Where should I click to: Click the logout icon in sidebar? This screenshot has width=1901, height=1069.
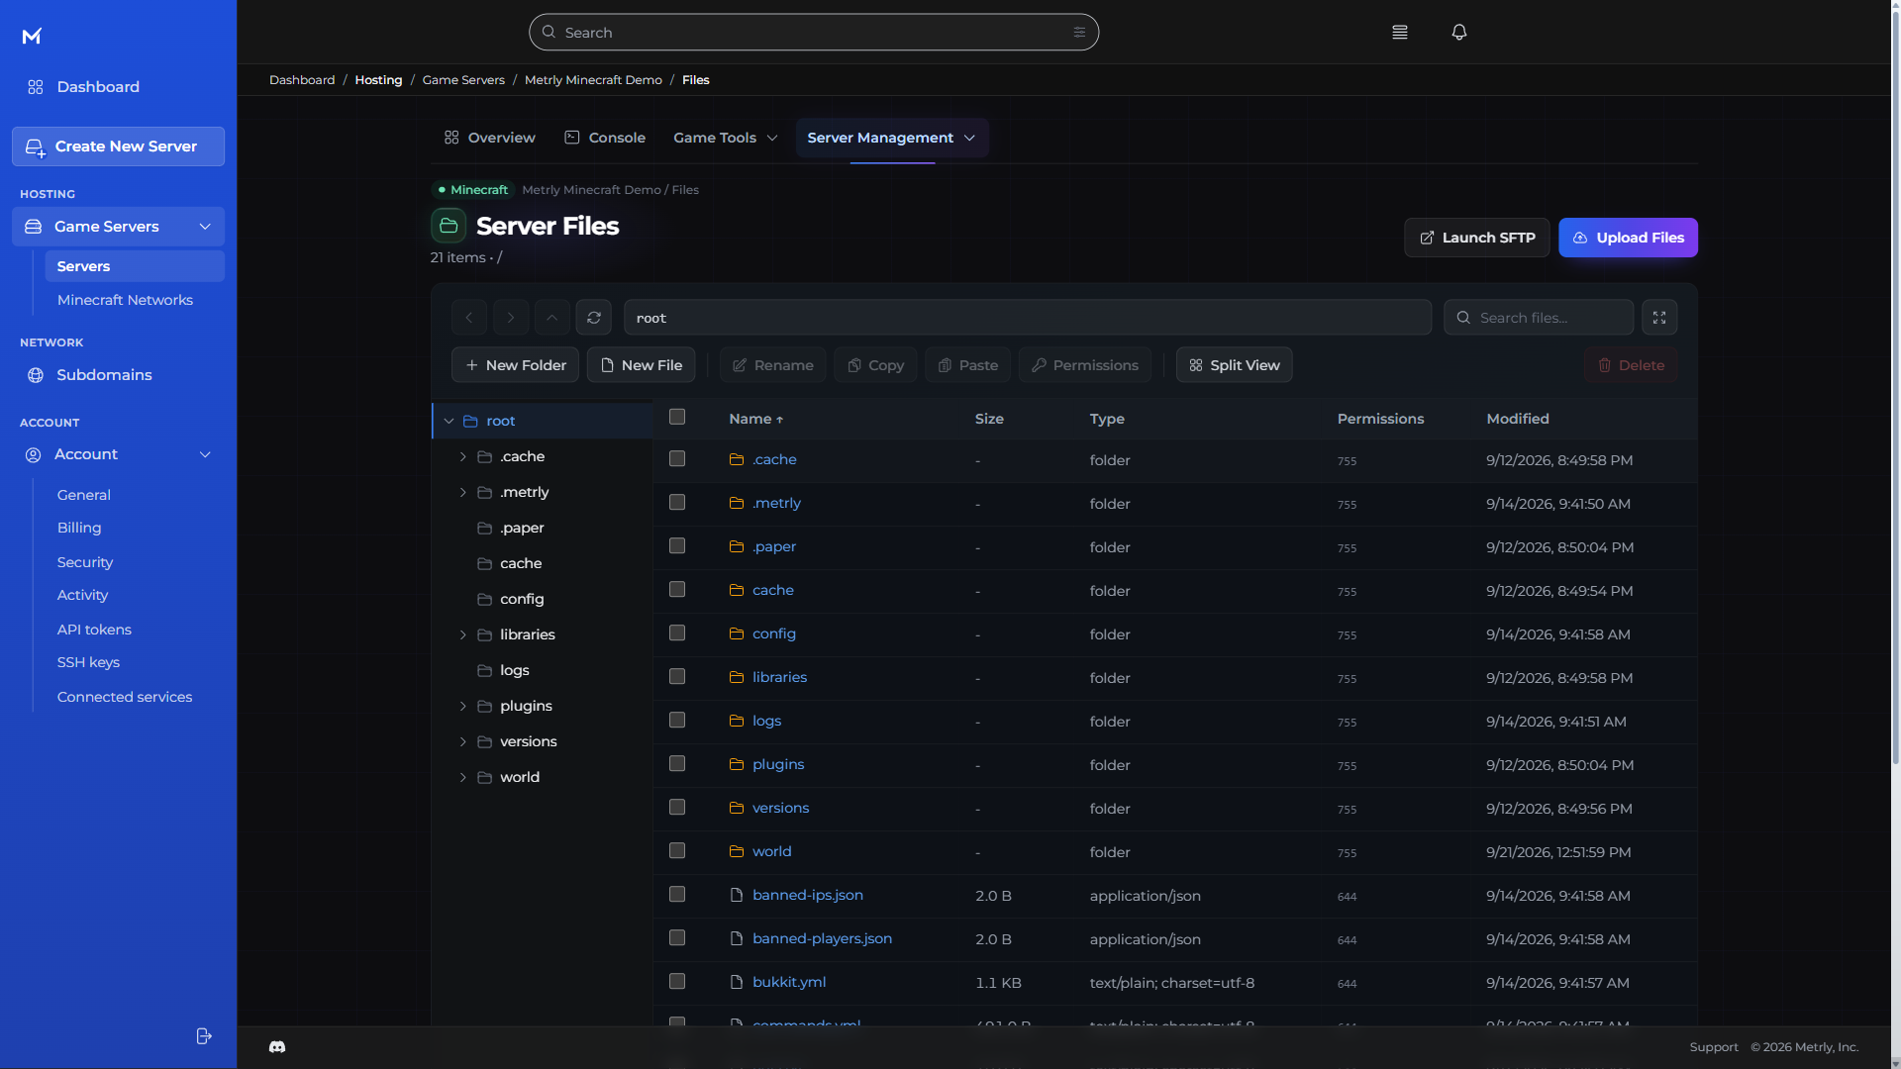(204, 1036)
